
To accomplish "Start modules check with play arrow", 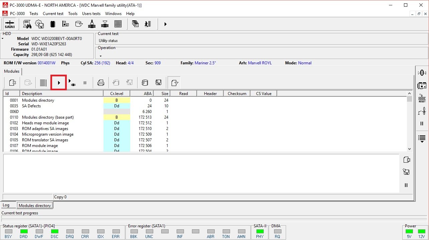I will tap(59, 83).
